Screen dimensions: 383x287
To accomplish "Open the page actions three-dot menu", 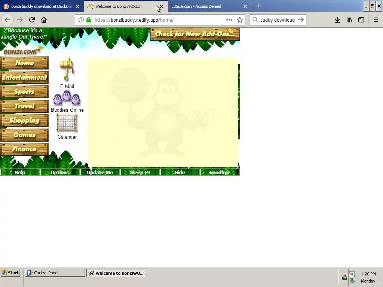I will (x=229, y=20).
